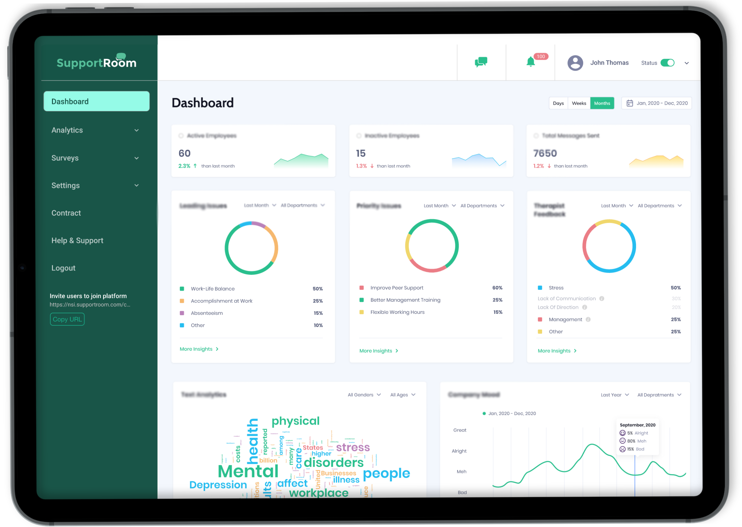Select the Weeks tab on dashboard
This screenshot has height=527, width=742.
(x=579, y=104)
